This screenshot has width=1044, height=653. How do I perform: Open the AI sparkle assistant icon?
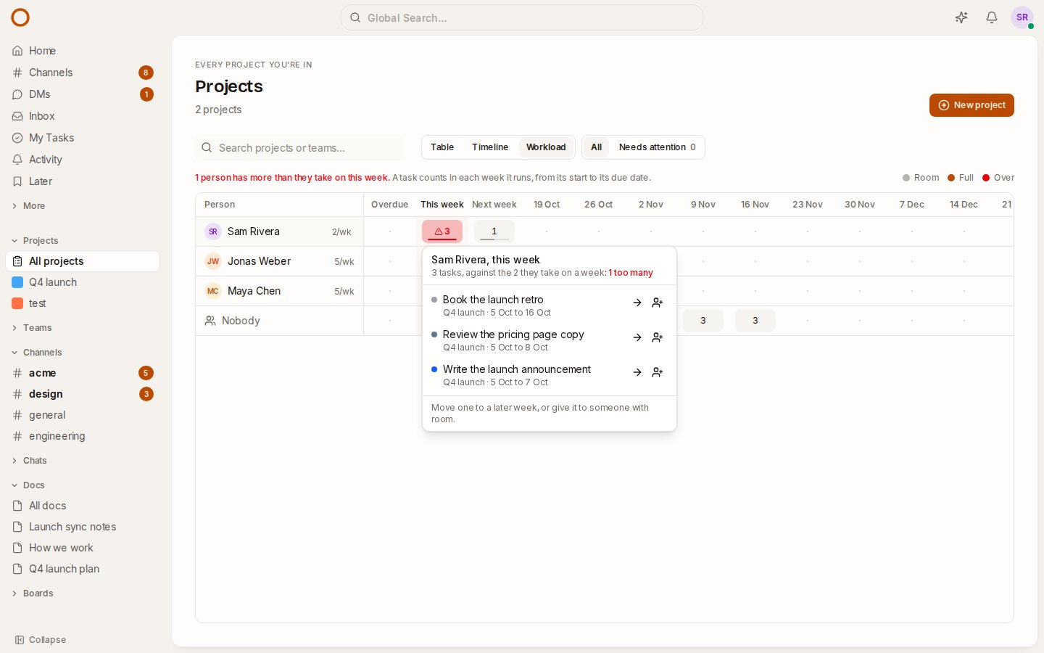(961, 17)
